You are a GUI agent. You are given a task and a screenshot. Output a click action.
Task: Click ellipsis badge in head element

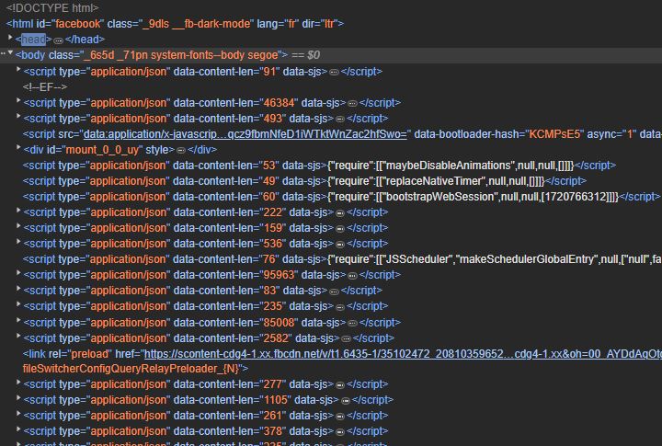58,40
